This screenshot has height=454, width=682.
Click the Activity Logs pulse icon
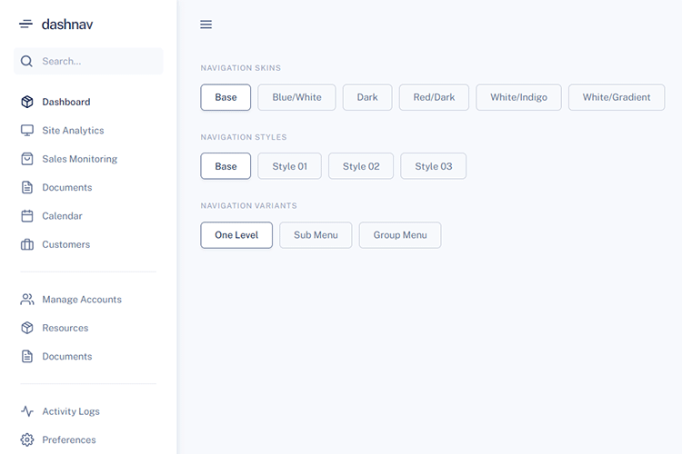click(x=27, y=411)
